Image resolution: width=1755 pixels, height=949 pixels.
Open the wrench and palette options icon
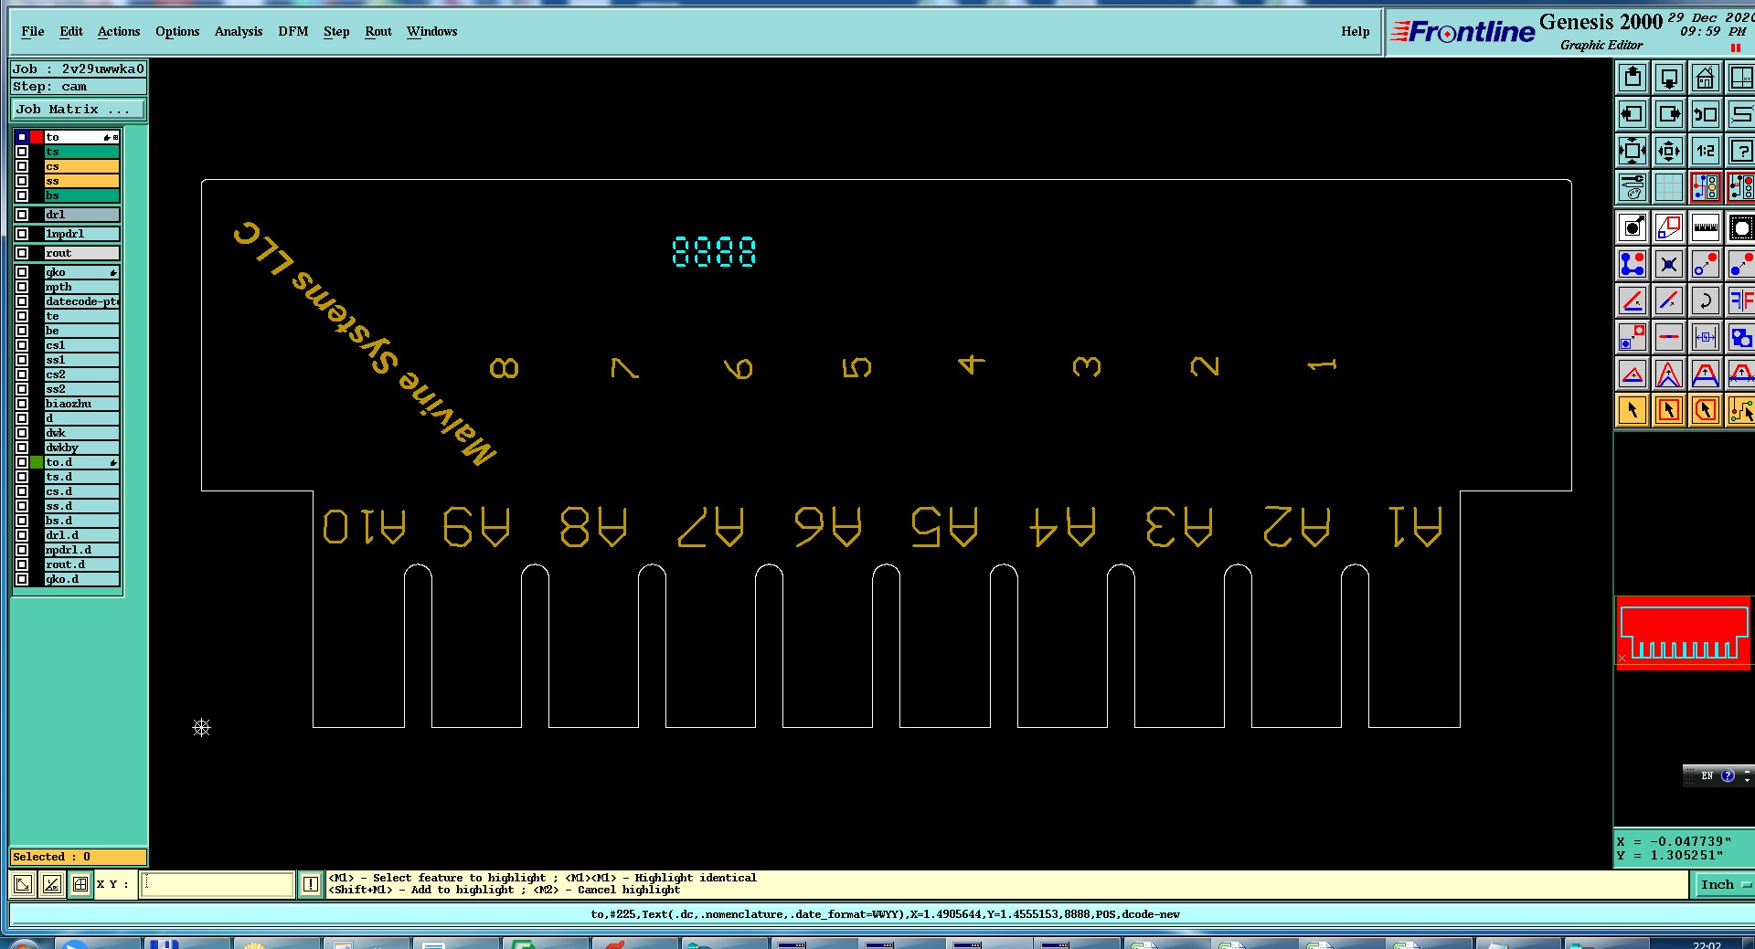point(1633,188)
